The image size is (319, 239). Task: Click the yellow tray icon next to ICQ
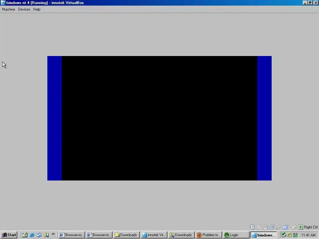click(x=289, y=235)
